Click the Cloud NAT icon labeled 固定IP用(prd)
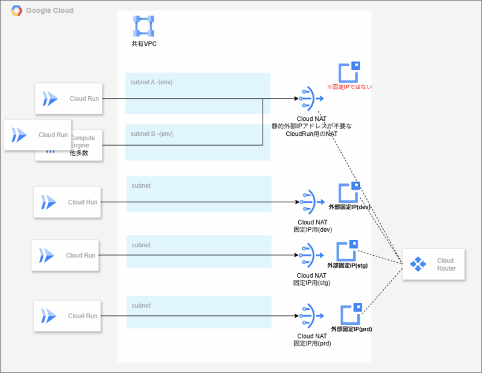The height and width of the screenshot is (373, 482). coord(311,316)
